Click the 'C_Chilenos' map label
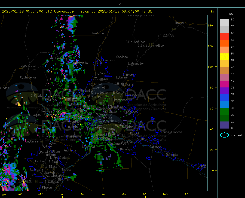The width and height of the screenshot is (245, 198). tap(28, 77)
